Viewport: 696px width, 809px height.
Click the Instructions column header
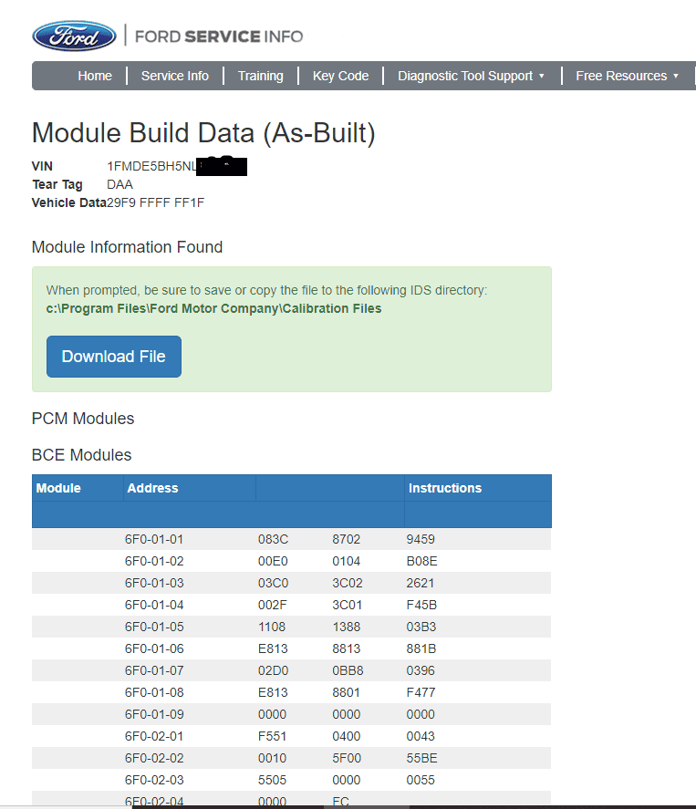pos(445,488)
